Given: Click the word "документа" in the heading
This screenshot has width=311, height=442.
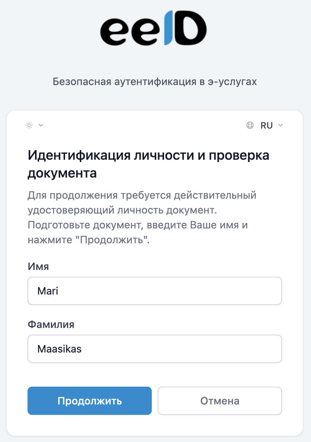Looking at the screenshot, I should pos(62,173).
